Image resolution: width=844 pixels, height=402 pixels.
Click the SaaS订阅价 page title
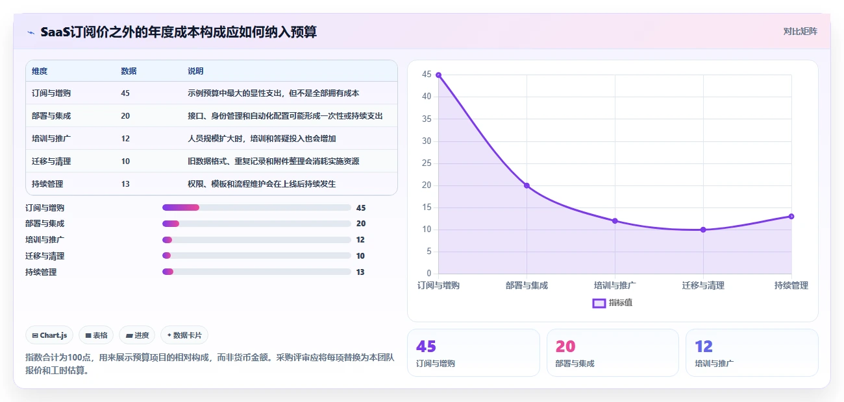(x=179, y=32)
